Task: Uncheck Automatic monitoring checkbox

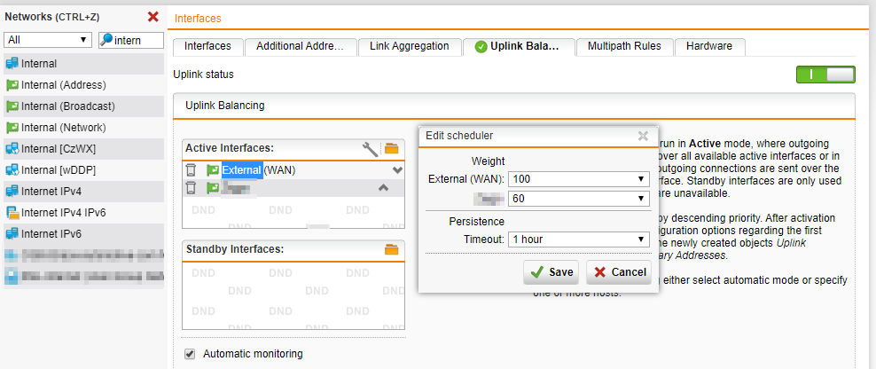Action: 190,354
